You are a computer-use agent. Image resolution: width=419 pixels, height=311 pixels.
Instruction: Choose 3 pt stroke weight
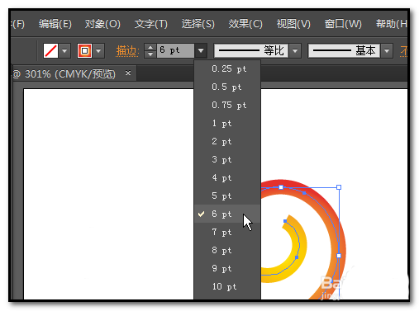(x=227, y=160)
